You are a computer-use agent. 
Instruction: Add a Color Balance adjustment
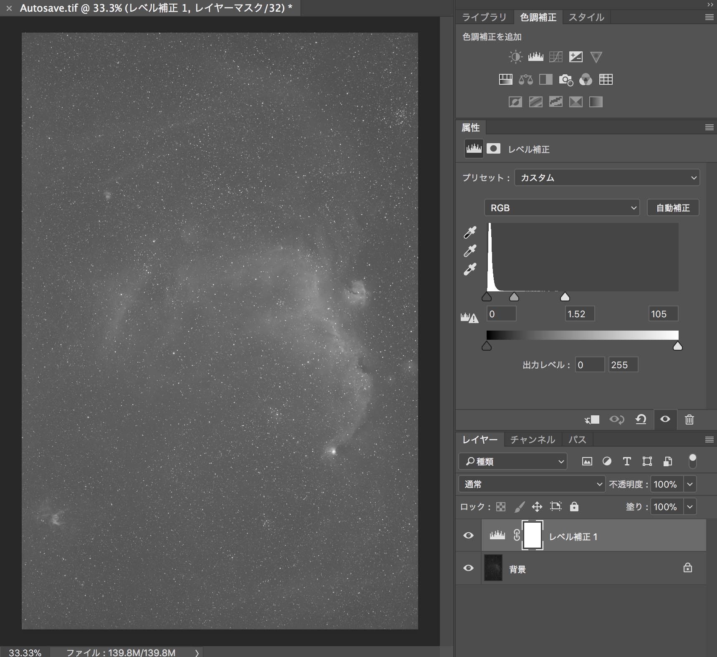pos(525,79)
